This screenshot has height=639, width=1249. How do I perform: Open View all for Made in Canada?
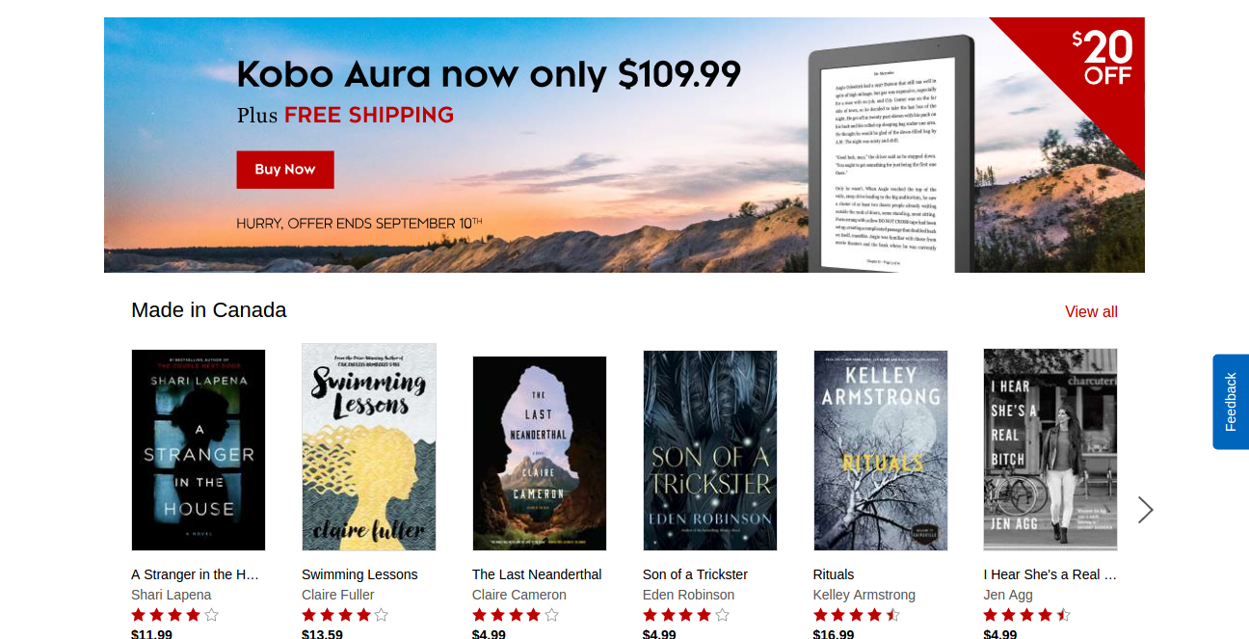point(1091,311)
